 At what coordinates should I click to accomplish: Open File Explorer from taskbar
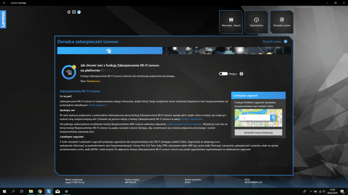[31, 191]
